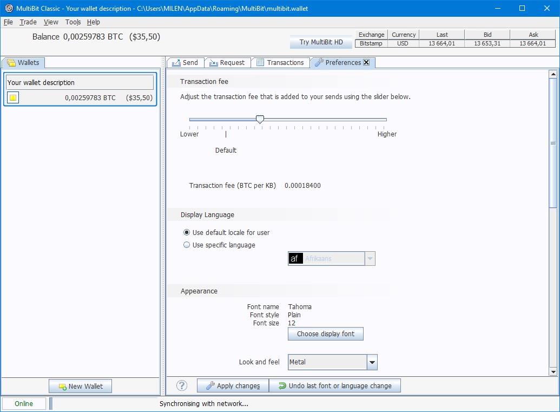This screenshot has height=412, width=560.
Task: Select 'Use specific language' radio button
Action: (x=187, y=245)
